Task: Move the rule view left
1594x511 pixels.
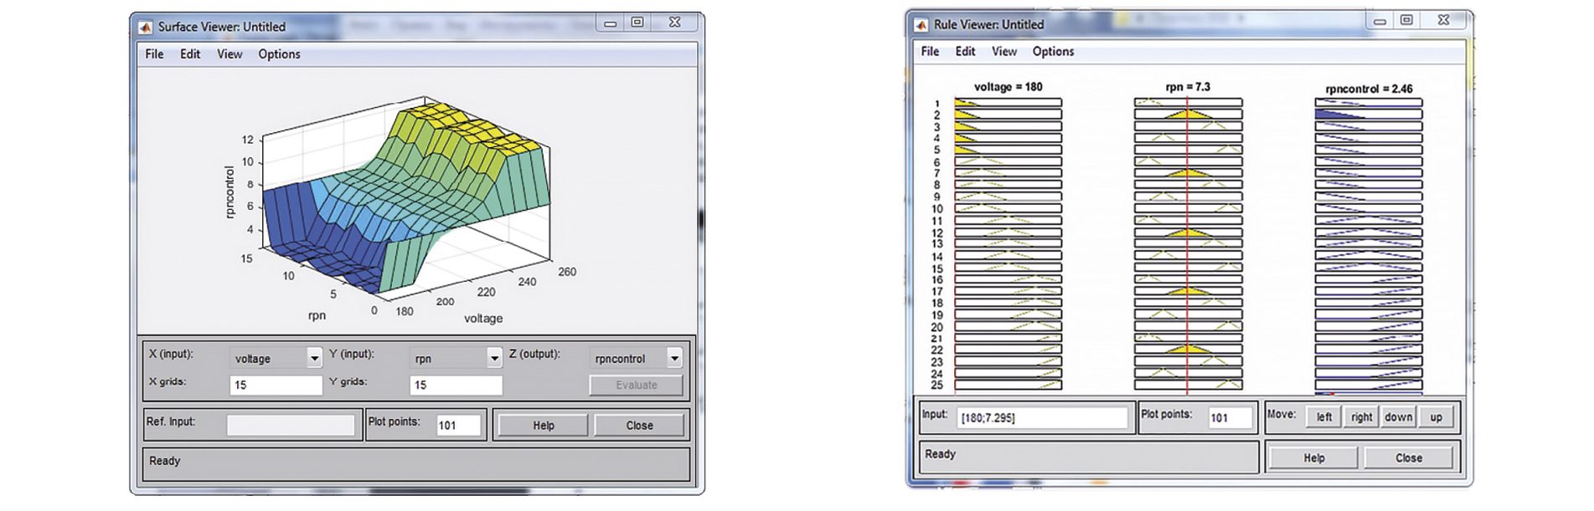Action: pyautogui.click(x=1323, y=417)
